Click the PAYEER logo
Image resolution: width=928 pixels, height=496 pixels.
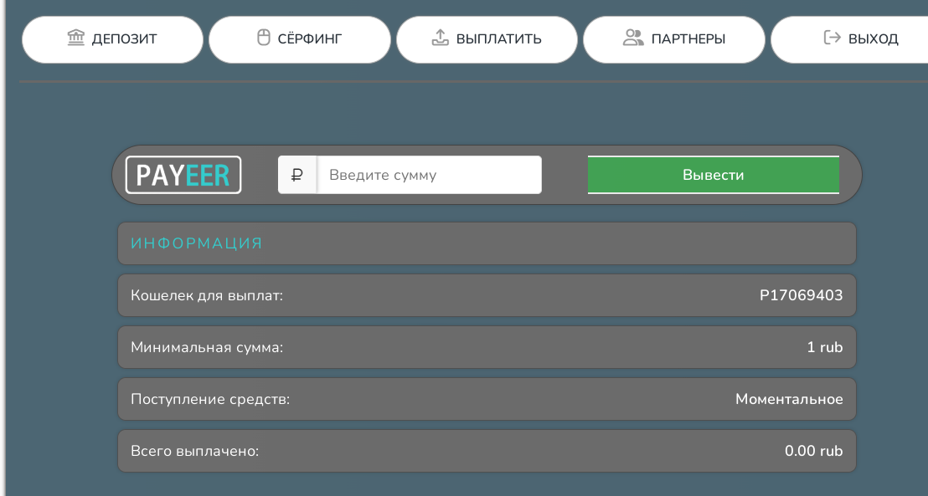point(183,175)
